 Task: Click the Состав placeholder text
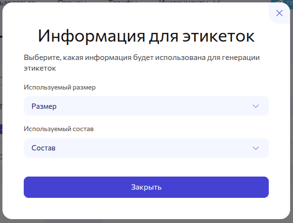tap(43, 148)
